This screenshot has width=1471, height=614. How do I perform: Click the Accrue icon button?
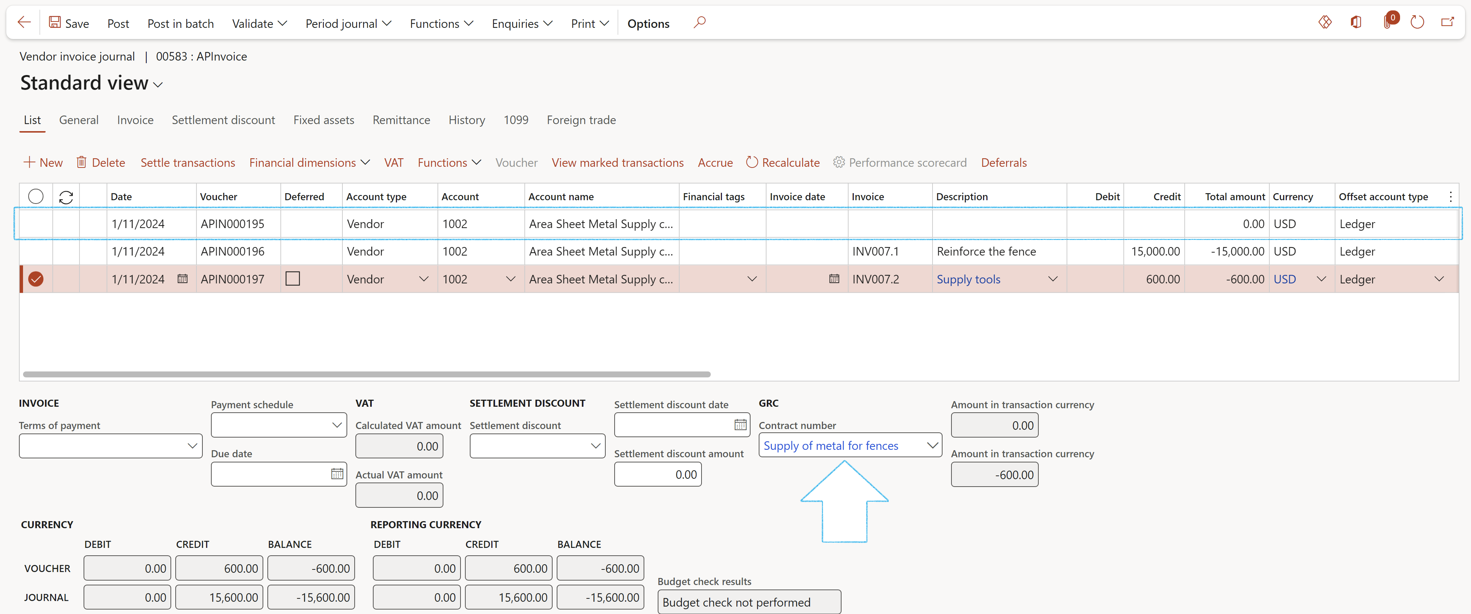pyautogui.click(x=715, y=162)
